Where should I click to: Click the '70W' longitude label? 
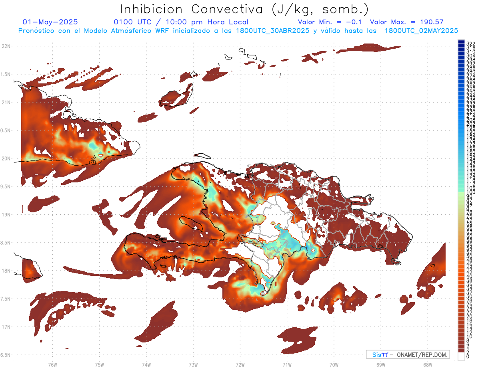point(334,364)
